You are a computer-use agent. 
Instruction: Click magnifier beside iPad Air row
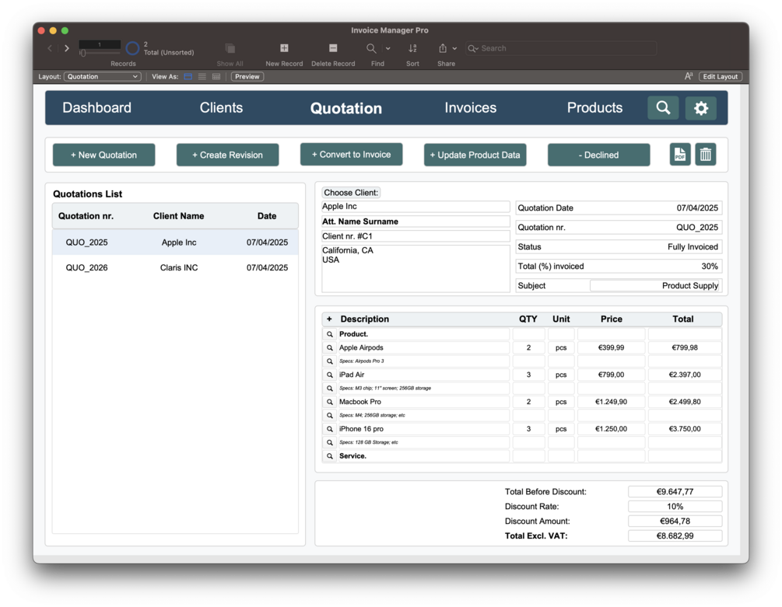pos(330,375)
